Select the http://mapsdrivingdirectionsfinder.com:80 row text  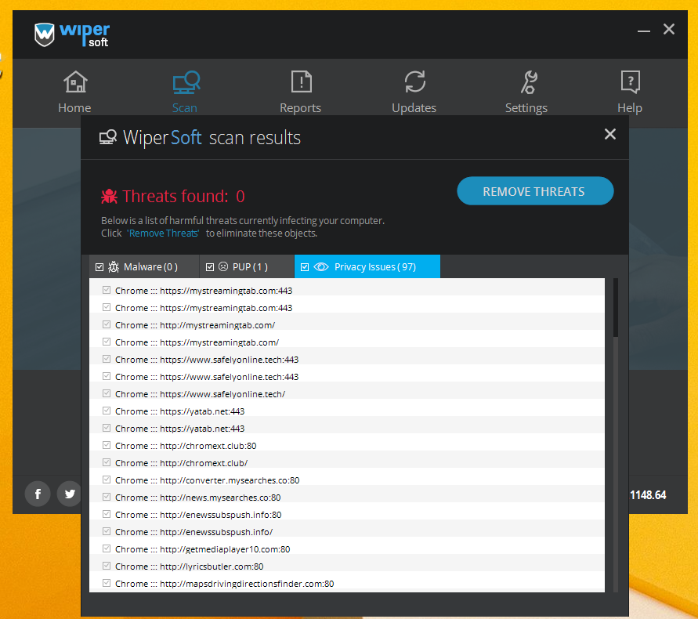224,584
